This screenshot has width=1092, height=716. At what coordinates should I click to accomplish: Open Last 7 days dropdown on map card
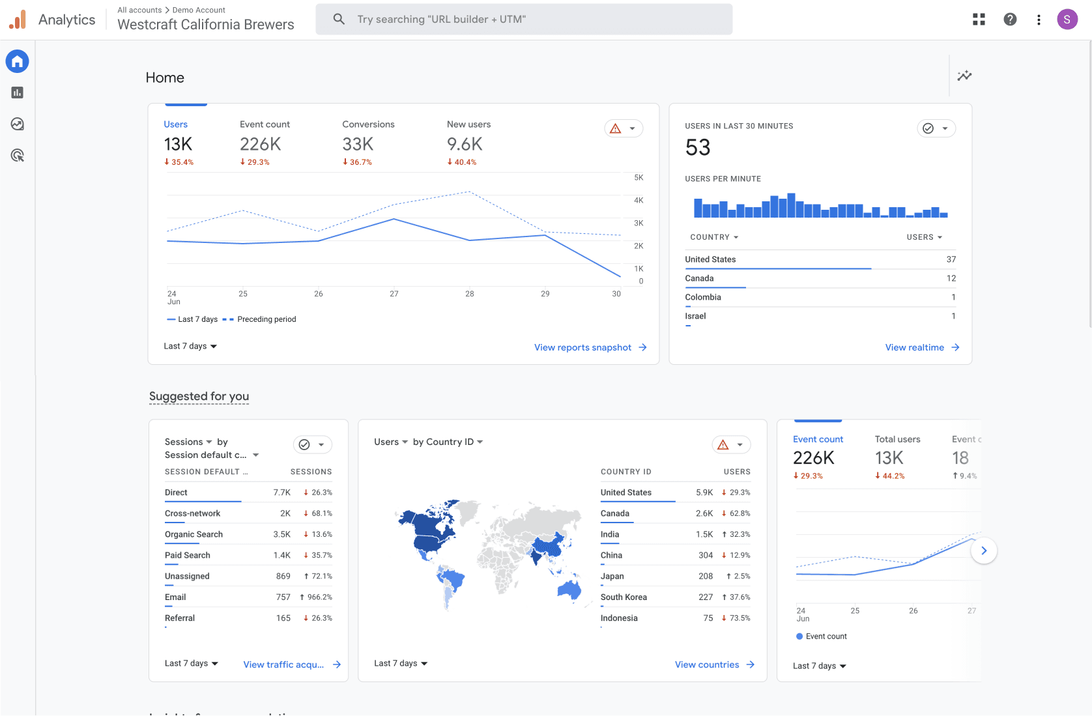[x=401, y=663]
